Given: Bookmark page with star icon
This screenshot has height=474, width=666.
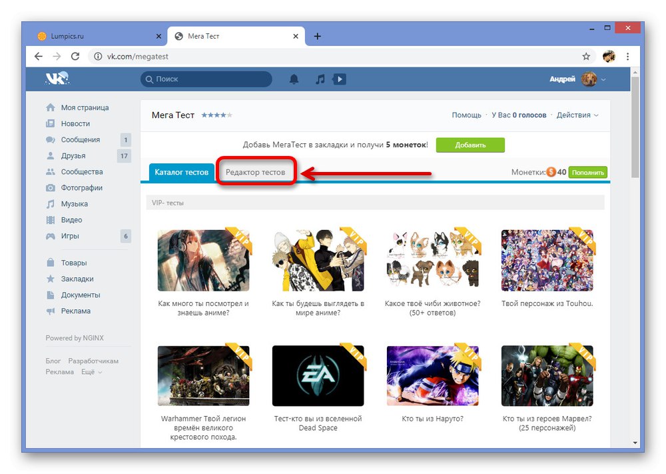Looking at the screenshot, I should click(x=586, y=56).
